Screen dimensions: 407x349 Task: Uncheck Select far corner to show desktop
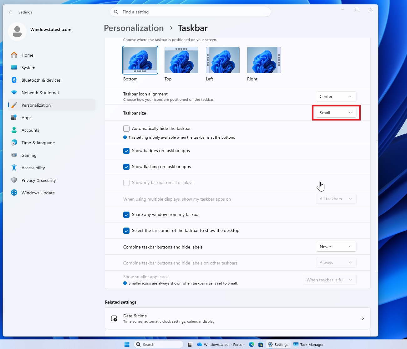[126, 231]
